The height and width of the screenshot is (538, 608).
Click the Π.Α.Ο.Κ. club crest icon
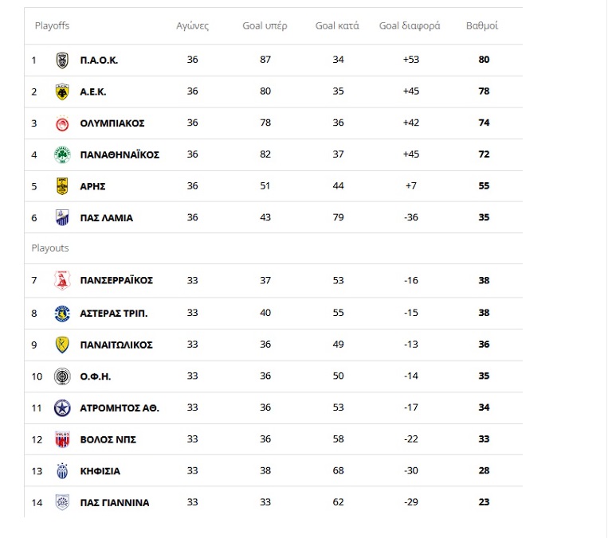(x=62, y=60)
